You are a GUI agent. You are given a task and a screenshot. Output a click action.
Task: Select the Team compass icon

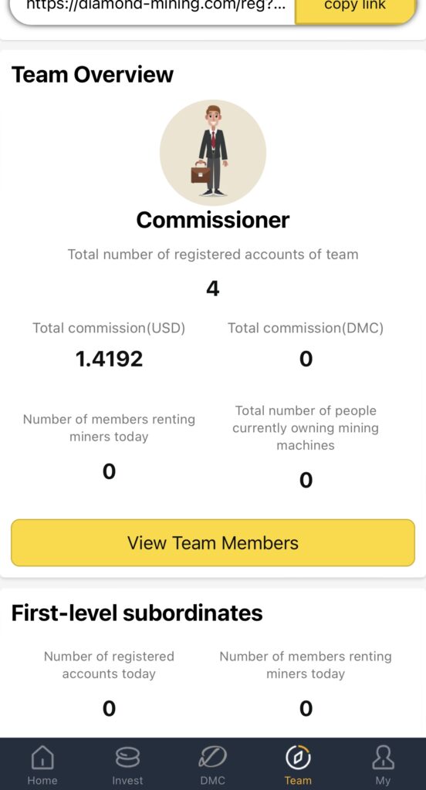pos(298,757)
